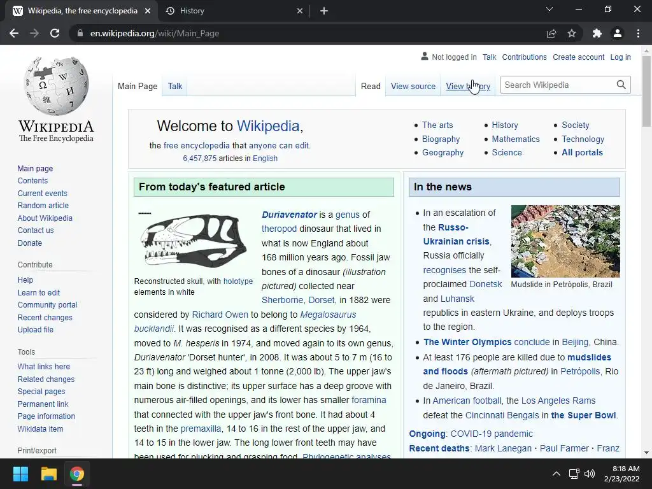This screenshot has height=489, width=652.
Task: View site information via the padlock icon
Action: click(x=80, y=33)
